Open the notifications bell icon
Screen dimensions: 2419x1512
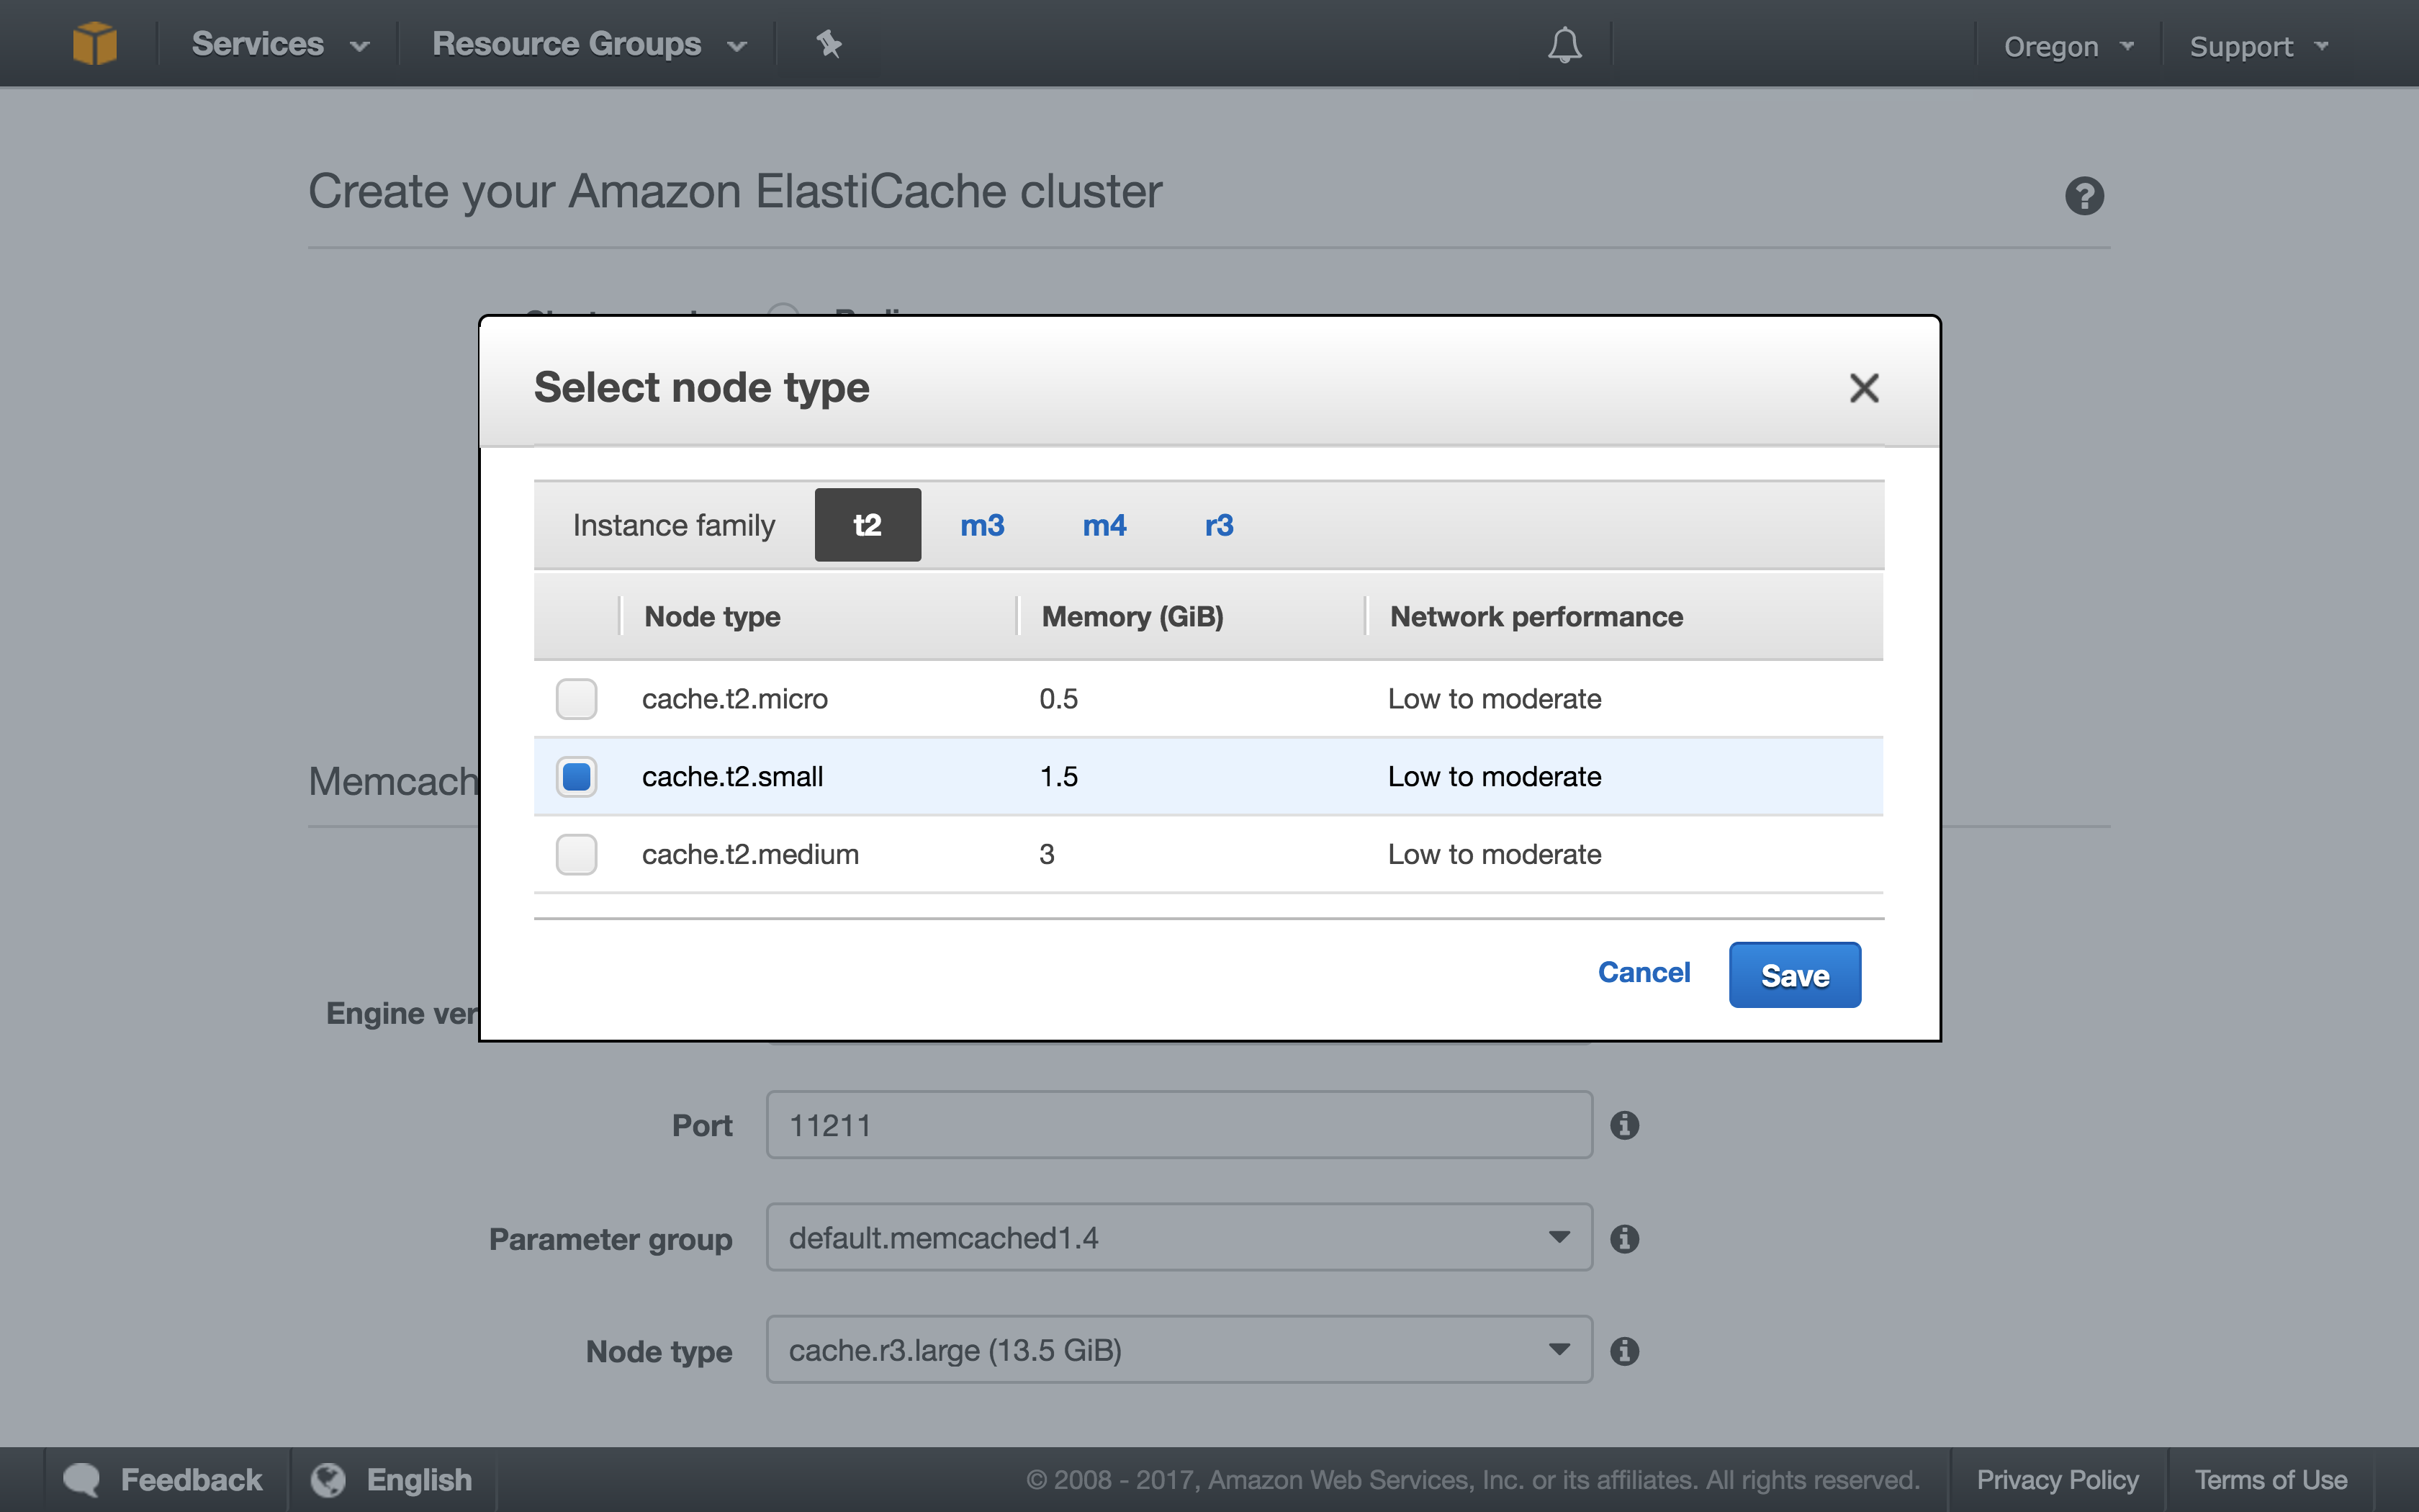point(1564,45)
